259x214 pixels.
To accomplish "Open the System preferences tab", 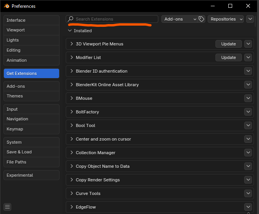I will pos(31,142).
